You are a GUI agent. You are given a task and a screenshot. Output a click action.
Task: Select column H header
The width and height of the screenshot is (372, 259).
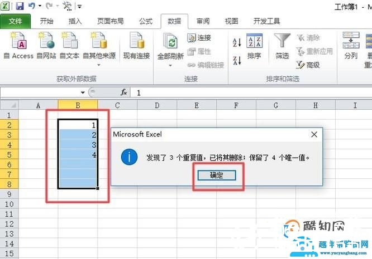coord(316,105)
